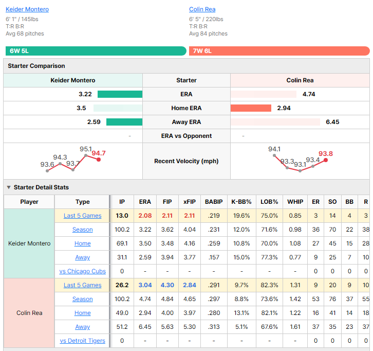Click the Colin Rea cell in detail table
The image size is (373, 351).
(x=29, y=313)
